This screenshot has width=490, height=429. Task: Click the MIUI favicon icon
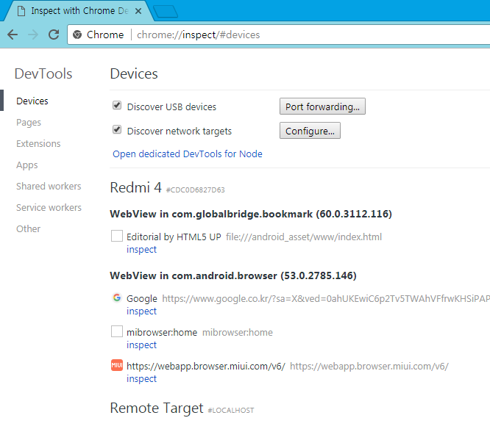[117, 365]
